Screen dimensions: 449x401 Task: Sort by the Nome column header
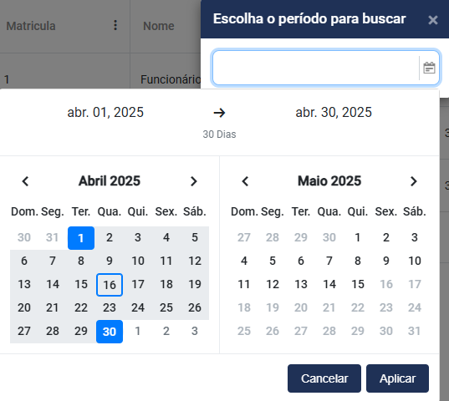pyautogui.click(x=159, y=26)
